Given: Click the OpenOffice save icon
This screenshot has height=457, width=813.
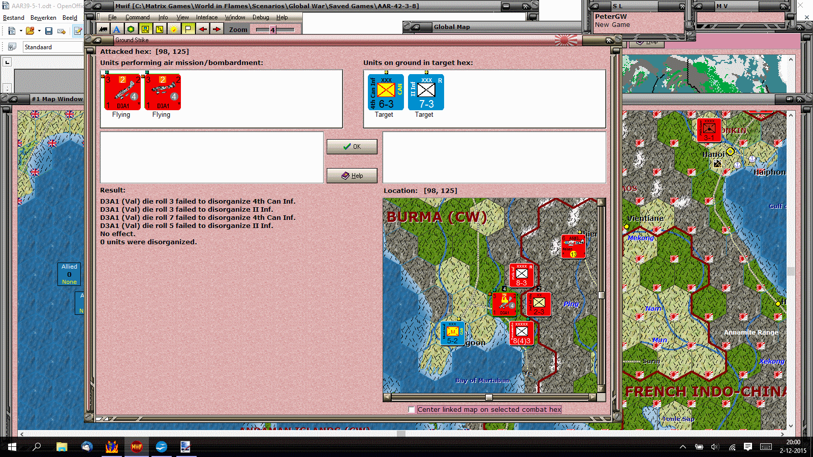Looking at the screenshot, I should click(49, 31).
